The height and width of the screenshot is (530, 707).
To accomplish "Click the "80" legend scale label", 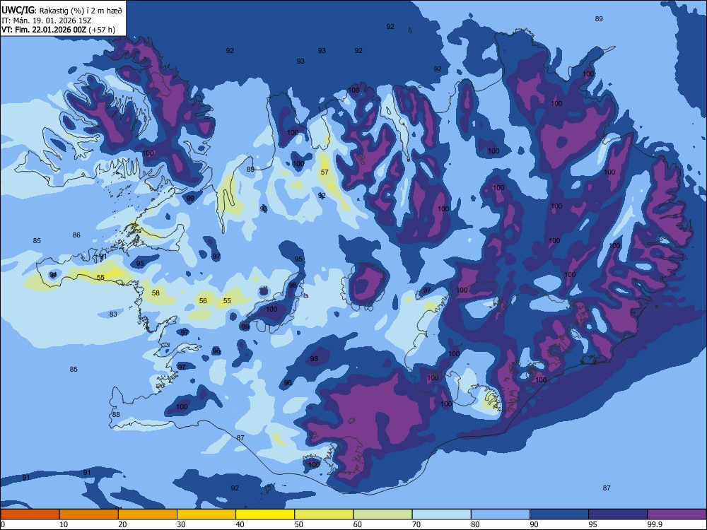I will point(475,524).
